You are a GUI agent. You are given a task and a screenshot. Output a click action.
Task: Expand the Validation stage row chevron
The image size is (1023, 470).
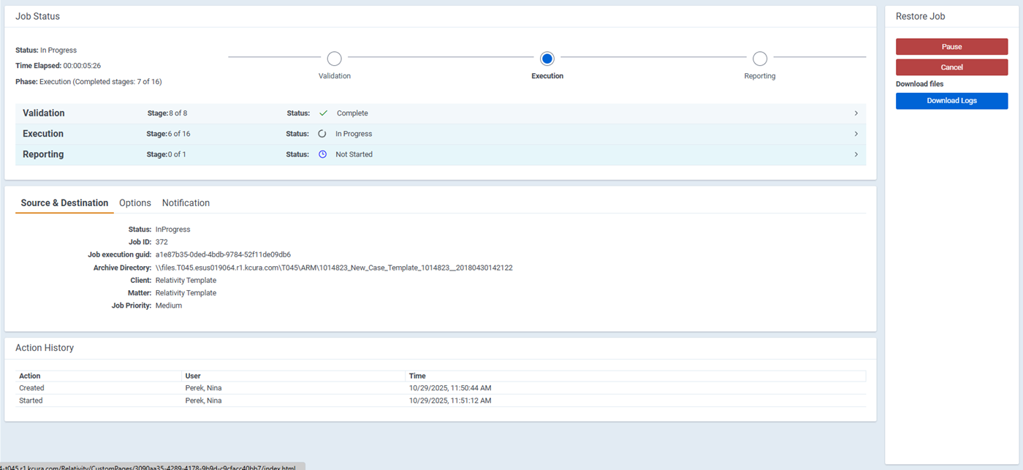click(x=855, y=113)
